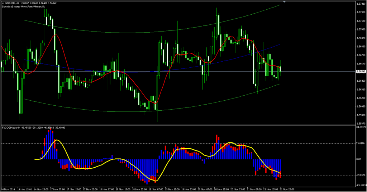Click the triangle arrow beside GBPUSD,H1
Screen dimensions: 367x192
[x=3, y=3]
